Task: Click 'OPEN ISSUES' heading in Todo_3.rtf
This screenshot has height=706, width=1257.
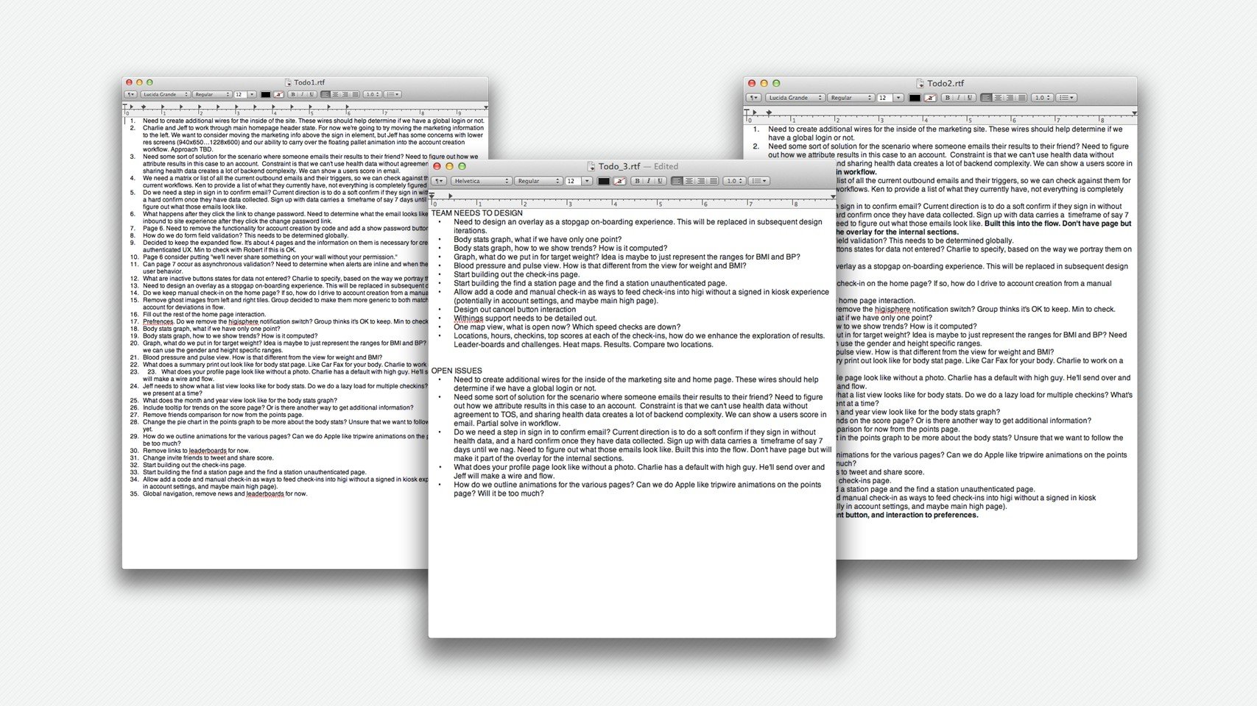Action: 457,371
